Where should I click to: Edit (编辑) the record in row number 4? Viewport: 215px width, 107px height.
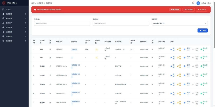179,75
